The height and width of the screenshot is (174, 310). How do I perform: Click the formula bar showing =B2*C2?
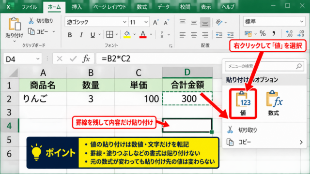click(x=159, y=58)
